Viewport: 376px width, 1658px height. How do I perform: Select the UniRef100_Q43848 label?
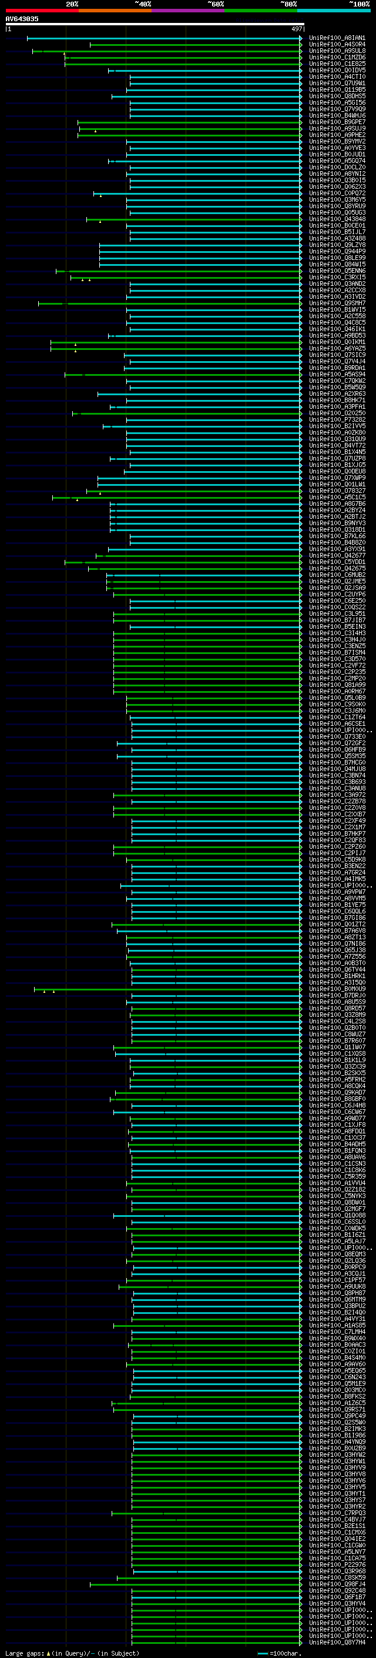tap(337, 219)
